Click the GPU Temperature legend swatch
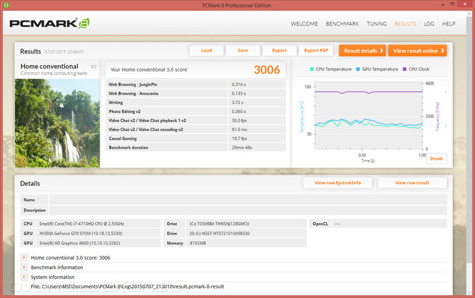 coord(358,69)
